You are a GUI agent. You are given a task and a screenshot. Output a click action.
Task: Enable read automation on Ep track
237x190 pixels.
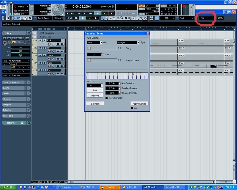58,73
